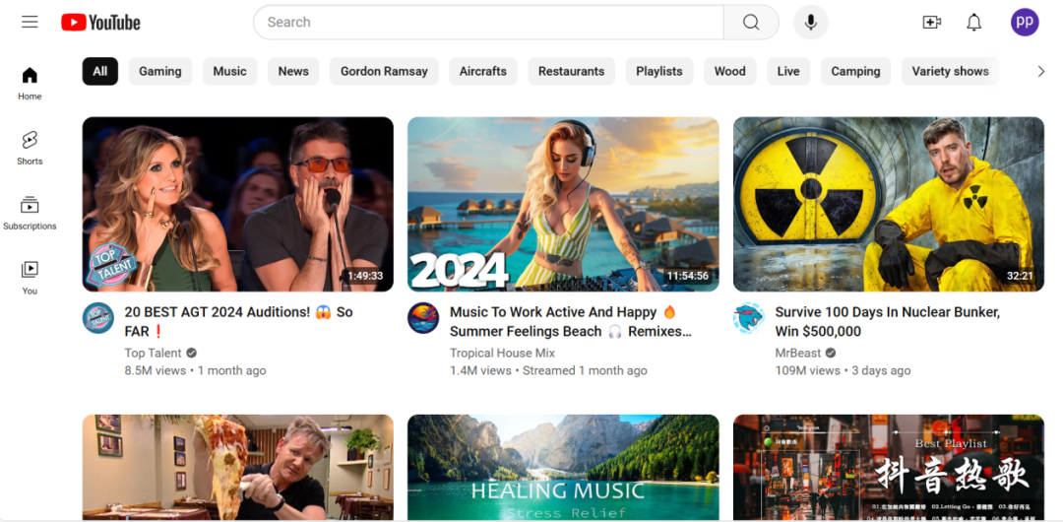Screen dimensions: 1063x522
Task: Click the 11:54:56 duration badge
Action: point(687,276)
